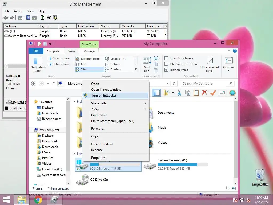Viewport: 273px width, 205px height.
Task: Open the Classic Shell seashell settings icon
Action: (x=232, y=93)
